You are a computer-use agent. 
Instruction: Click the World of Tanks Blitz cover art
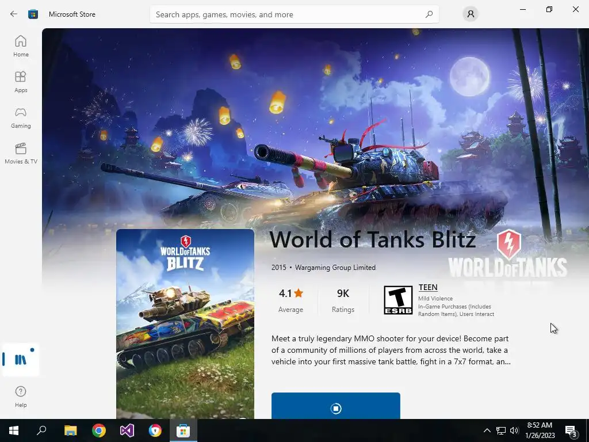pyautogui.click(x=185, y=324)
